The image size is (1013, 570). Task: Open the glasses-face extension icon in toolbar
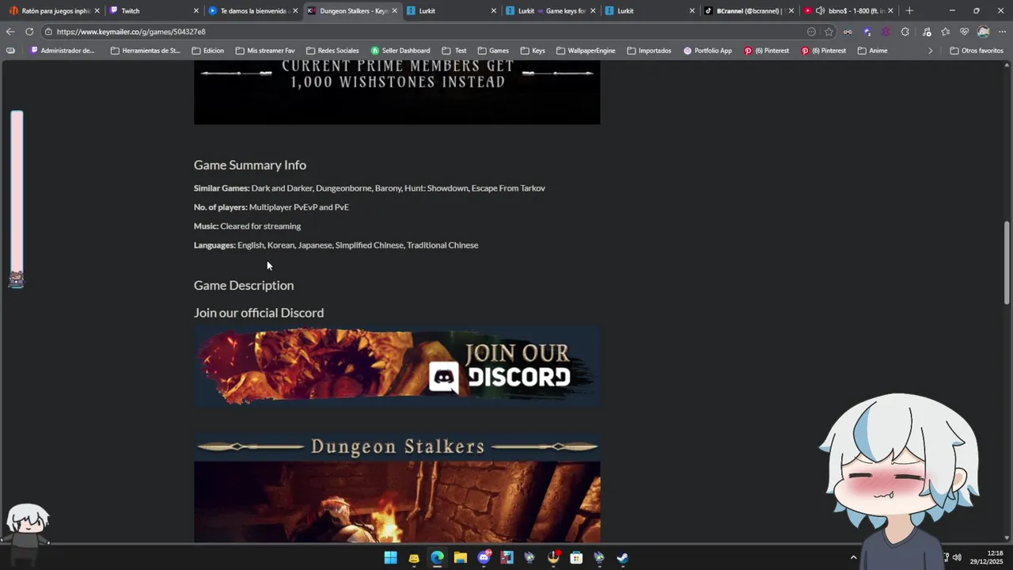848,32
